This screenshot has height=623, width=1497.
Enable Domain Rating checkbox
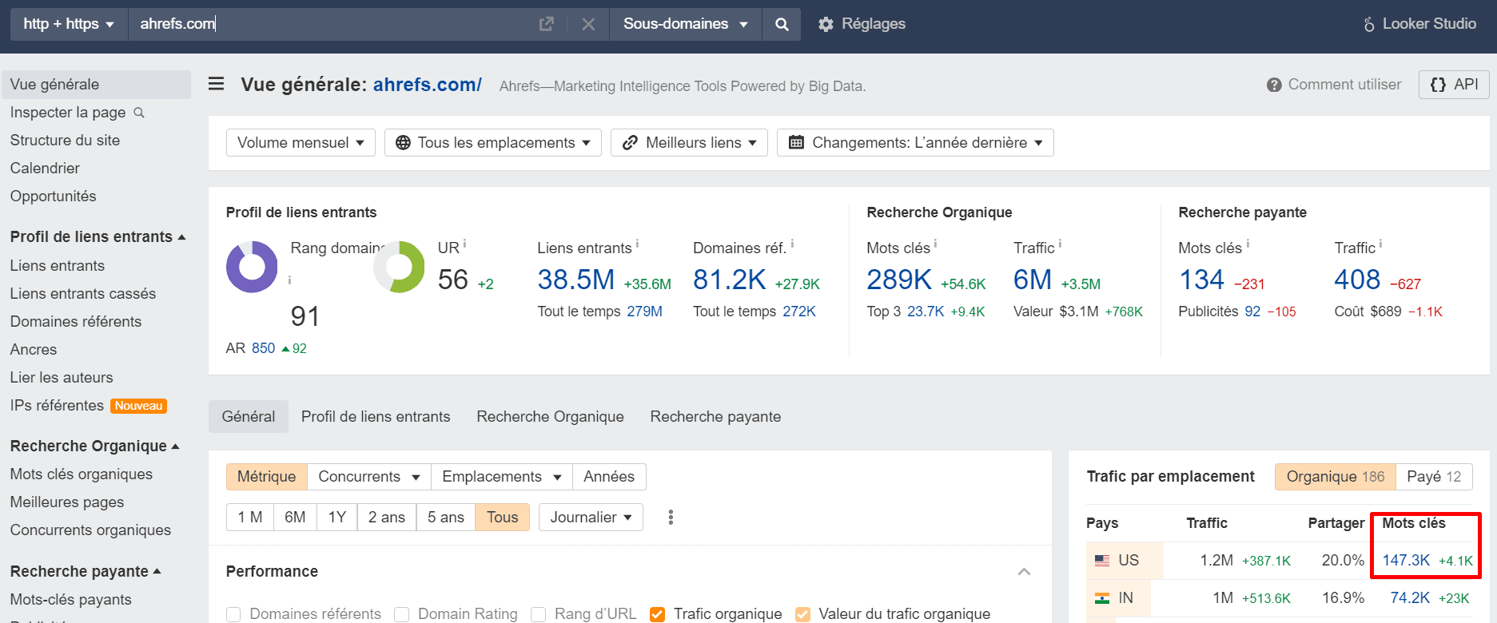402,614
